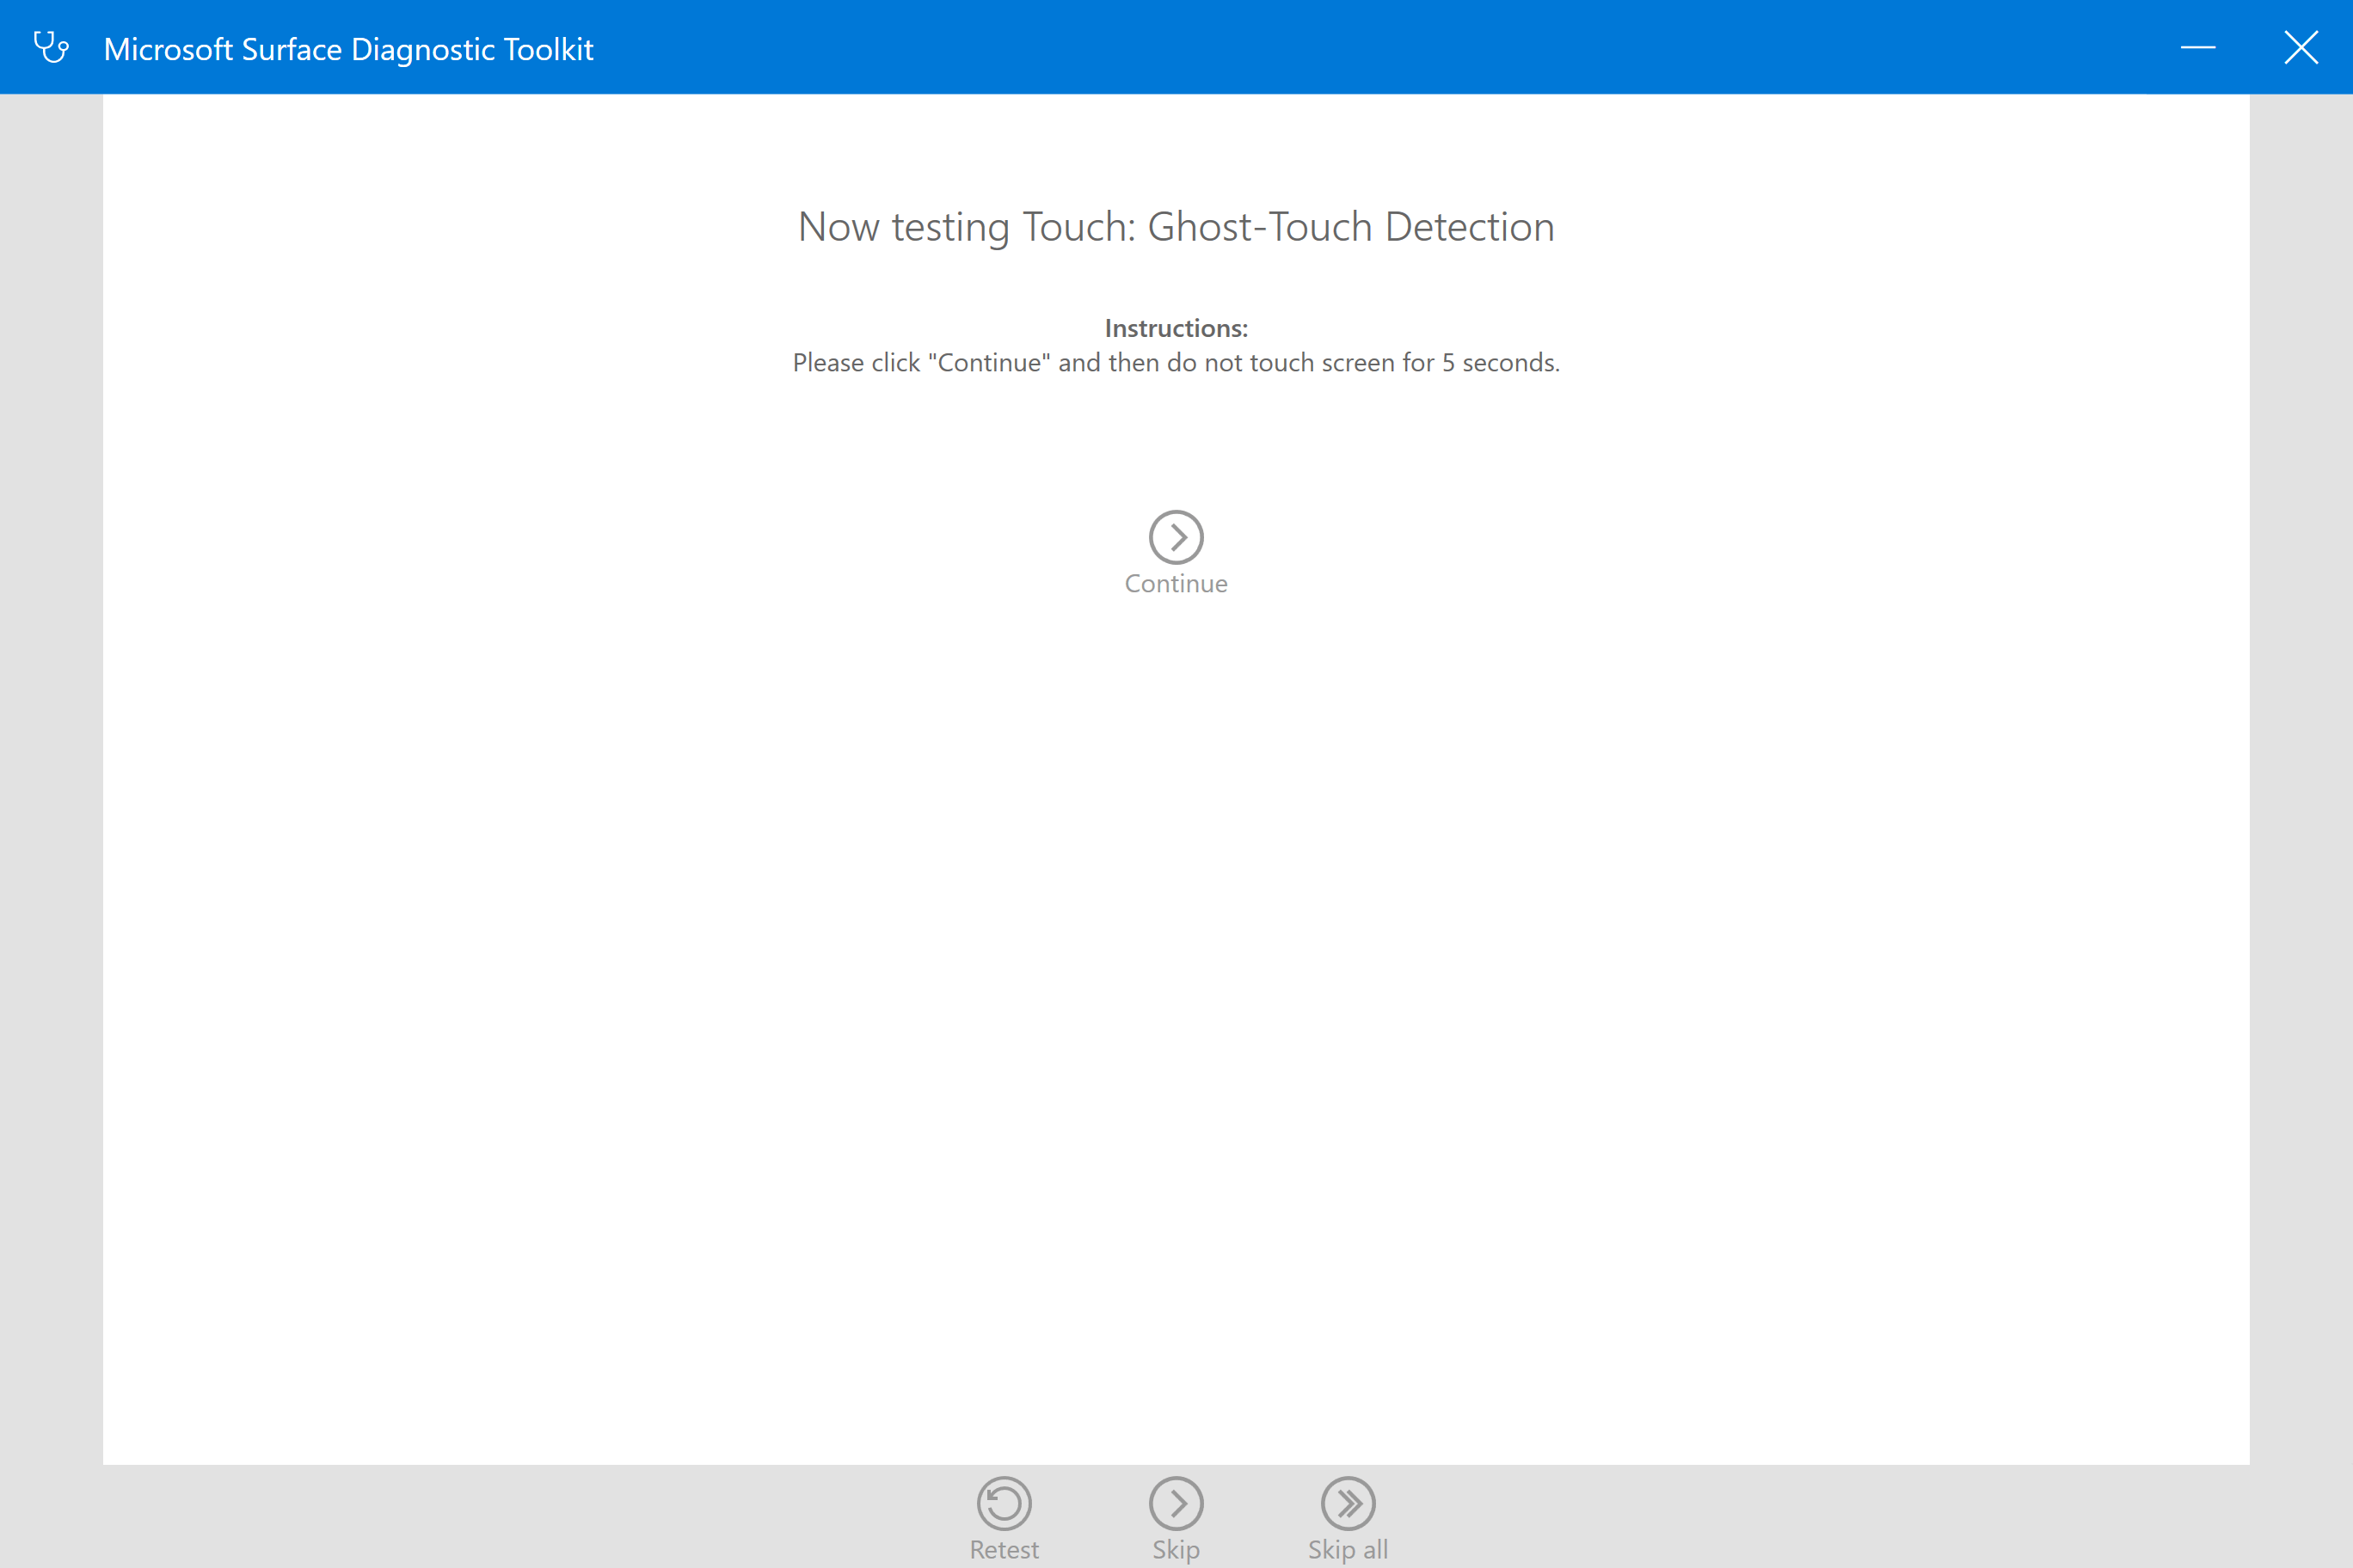Close the Surface Diagnostic Toolkit window
2353x1568 pixels.
pyautogui.click(x=2300, y=47)
